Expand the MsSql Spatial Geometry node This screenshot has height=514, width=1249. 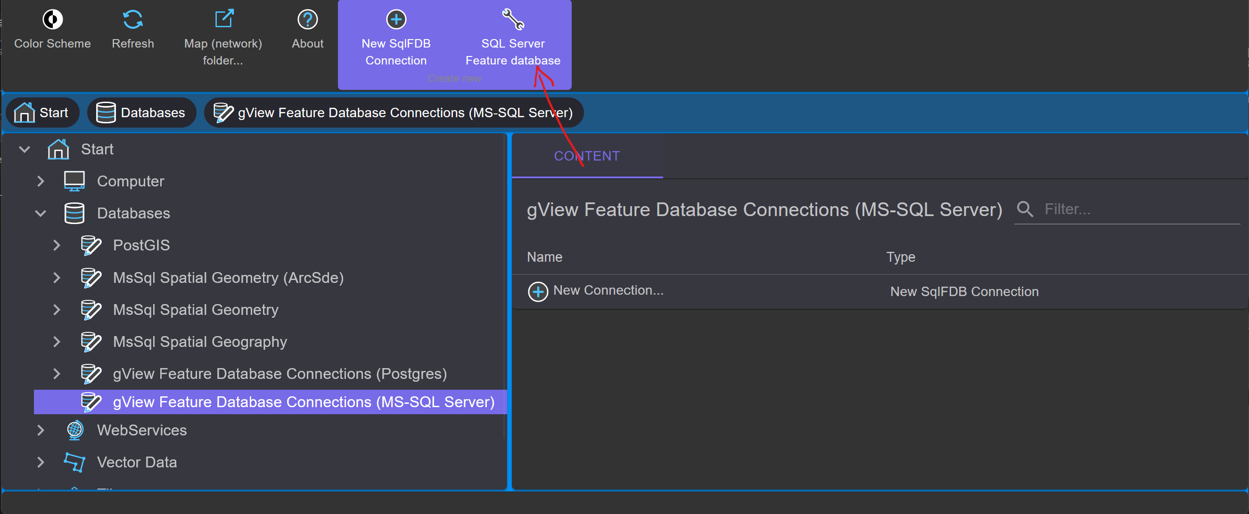click(x=57, y=309)
